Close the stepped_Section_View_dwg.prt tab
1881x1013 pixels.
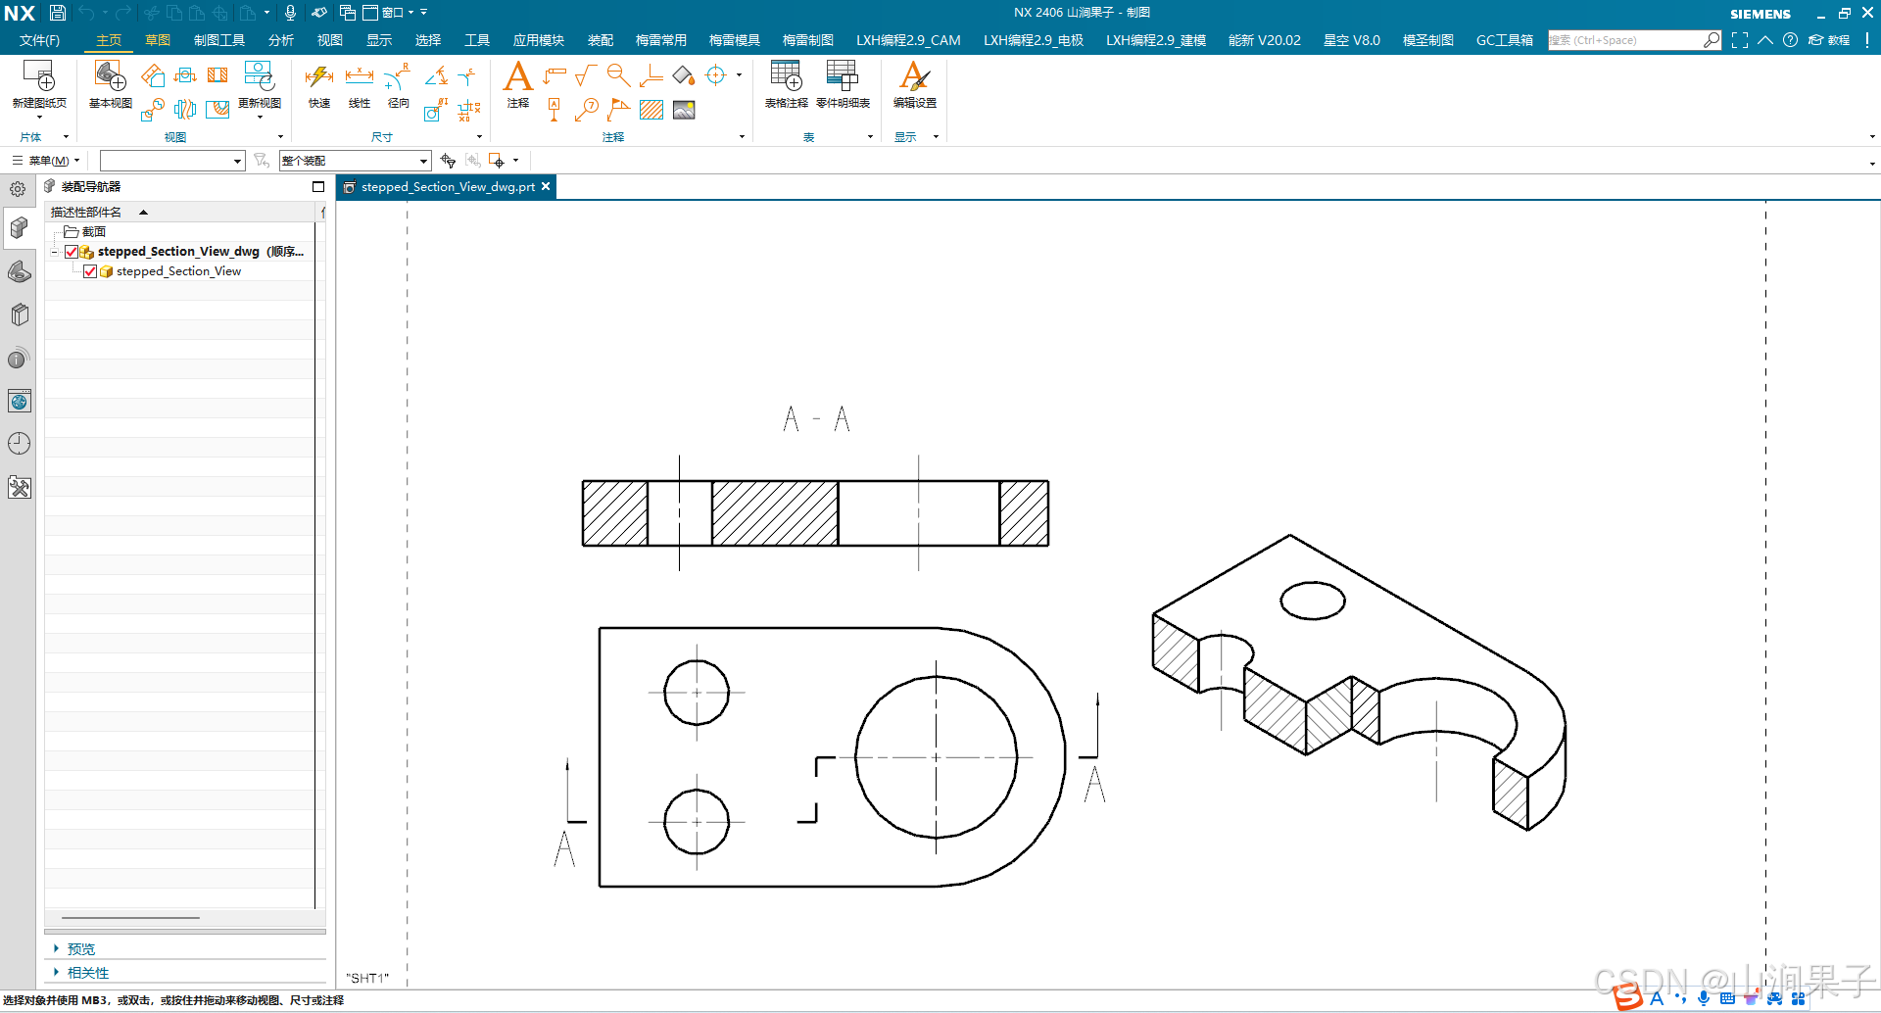(x=546, y=186)
